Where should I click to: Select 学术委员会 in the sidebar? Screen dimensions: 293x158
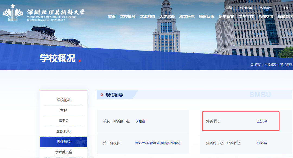(x=63, y=152)
